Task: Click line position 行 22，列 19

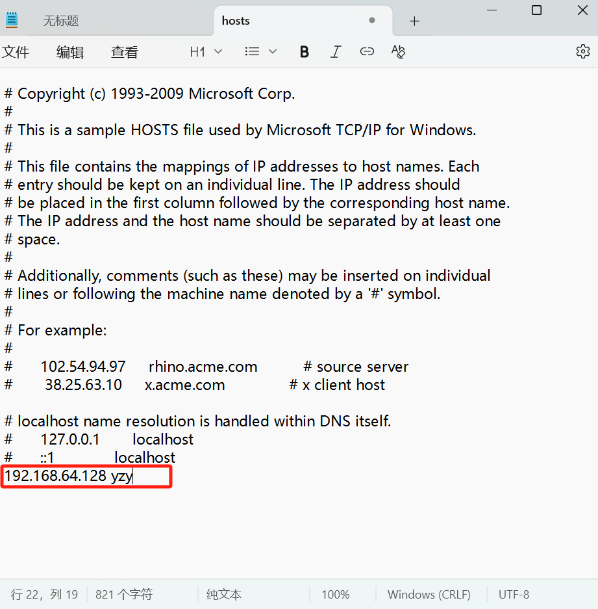Action: click(44, 594)
